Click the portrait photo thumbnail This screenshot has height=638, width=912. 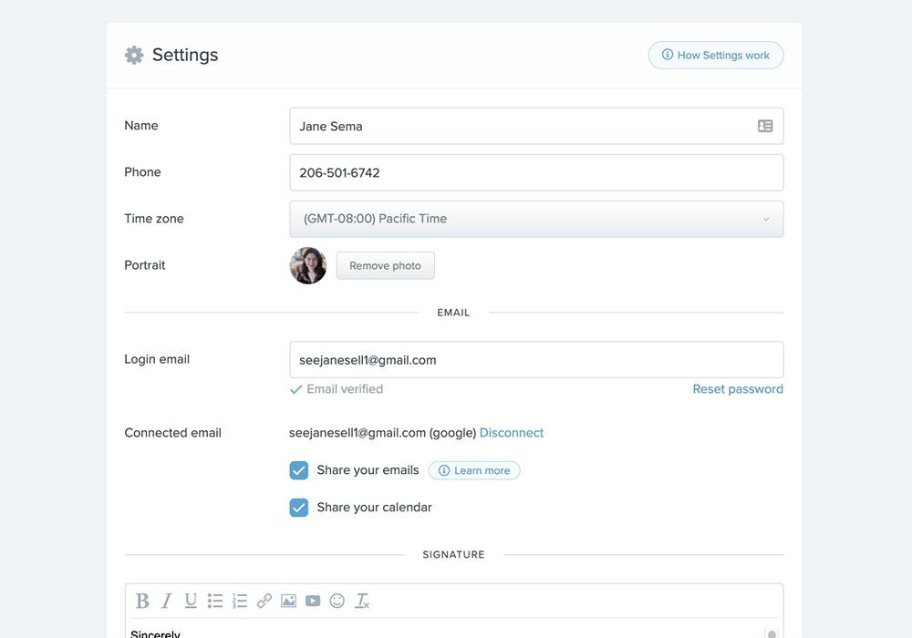308,265
